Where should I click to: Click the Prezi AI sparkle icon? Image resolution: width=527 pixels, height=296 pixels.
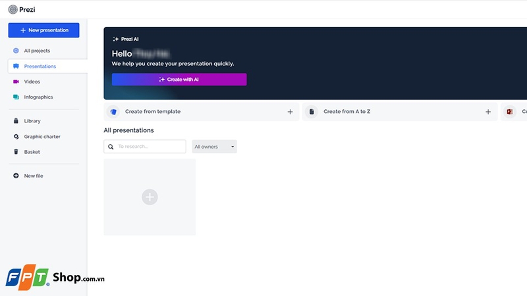(x=116, y=39)
